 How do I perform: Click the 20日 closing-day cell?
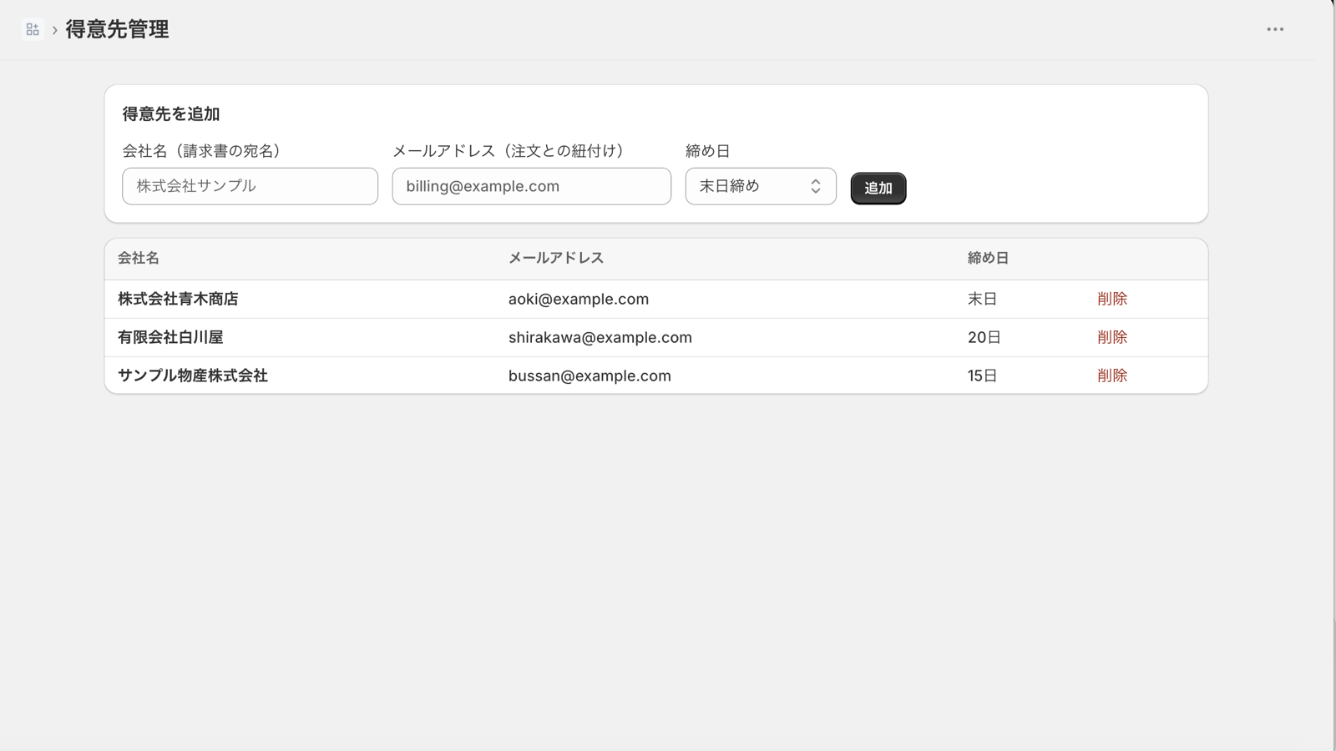tap(984, 337)
